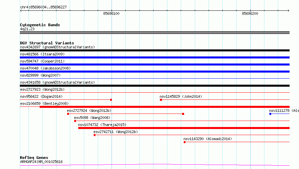Select the Cytogenetic Bands track heading

(40, 25)
